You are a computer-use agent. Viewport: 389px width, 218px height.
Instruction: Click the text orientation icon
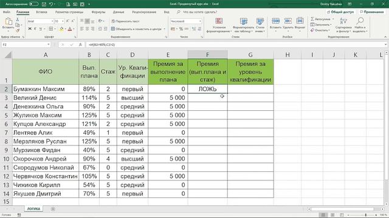pos(100,21)
